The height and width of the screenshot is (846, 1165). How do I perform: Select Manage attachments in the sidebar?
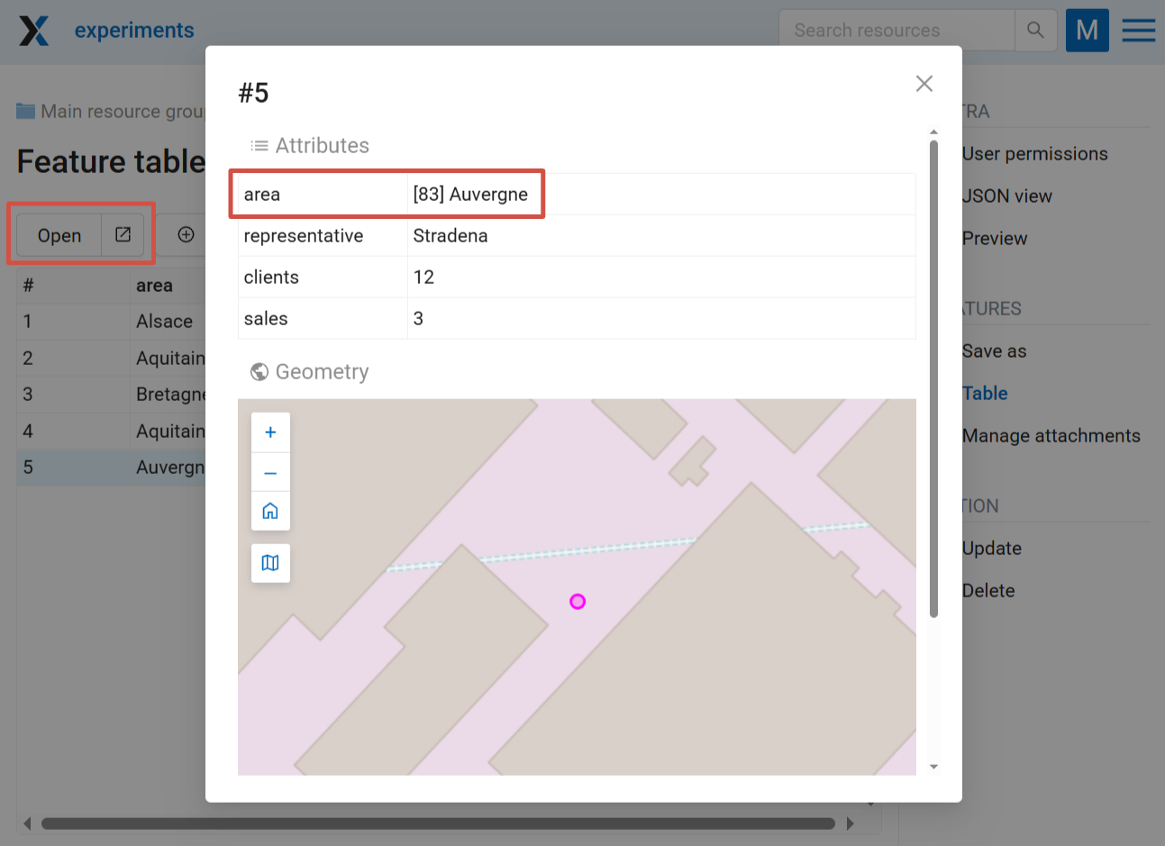tap(1051, 436)
